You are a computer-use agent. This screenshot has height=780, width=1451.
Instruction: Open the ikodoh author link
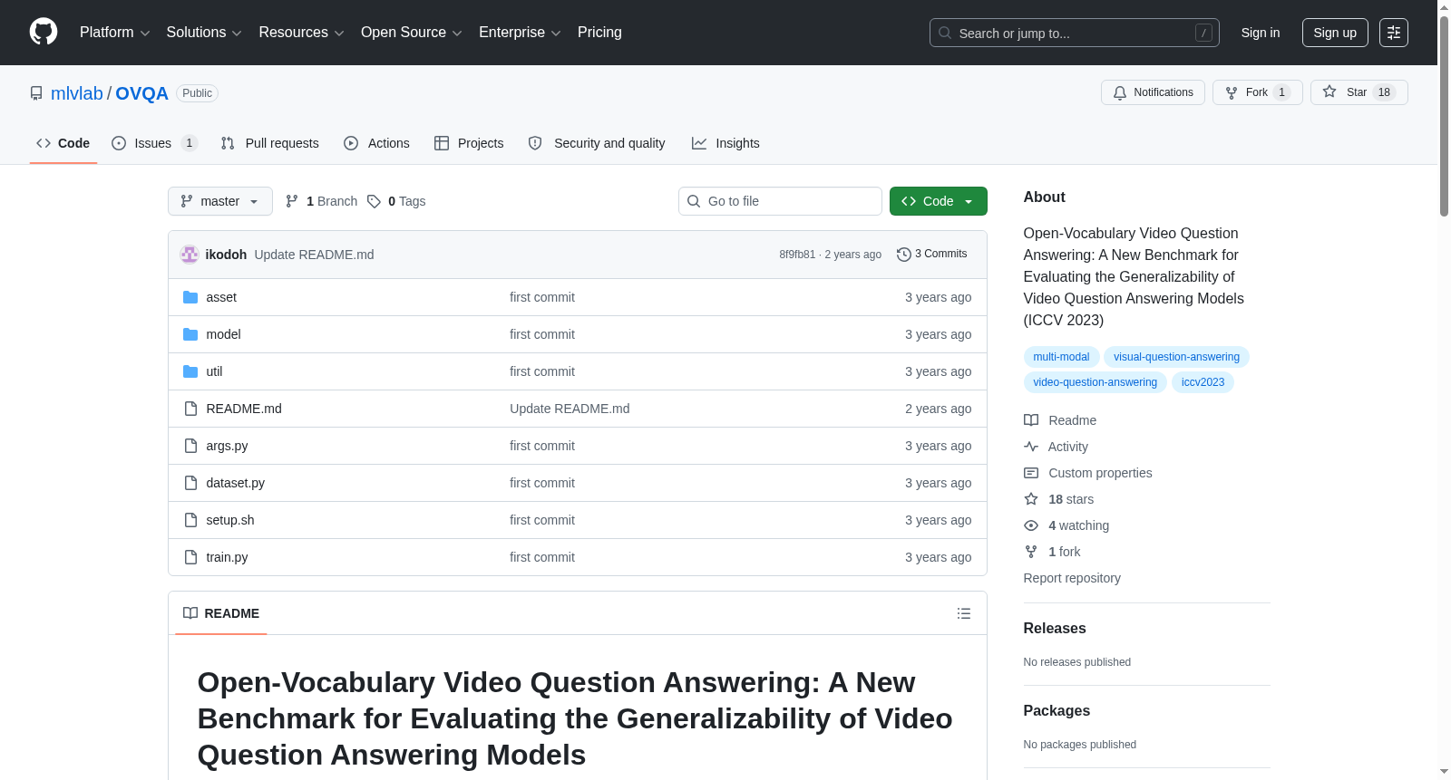(x=226, y=255)
